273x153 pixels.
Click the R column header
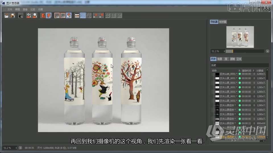tap(239, 71)
